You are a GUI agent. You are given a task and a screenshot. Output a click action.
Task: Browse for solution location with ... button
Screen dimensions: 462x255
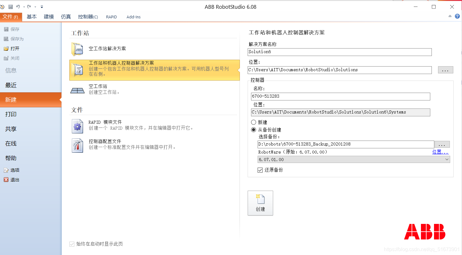coord(446,70)
